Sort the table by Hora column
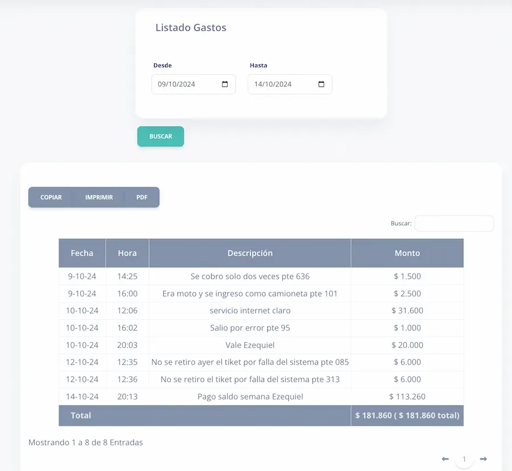Viewport: 512px width, 471px height. point(127,253)
